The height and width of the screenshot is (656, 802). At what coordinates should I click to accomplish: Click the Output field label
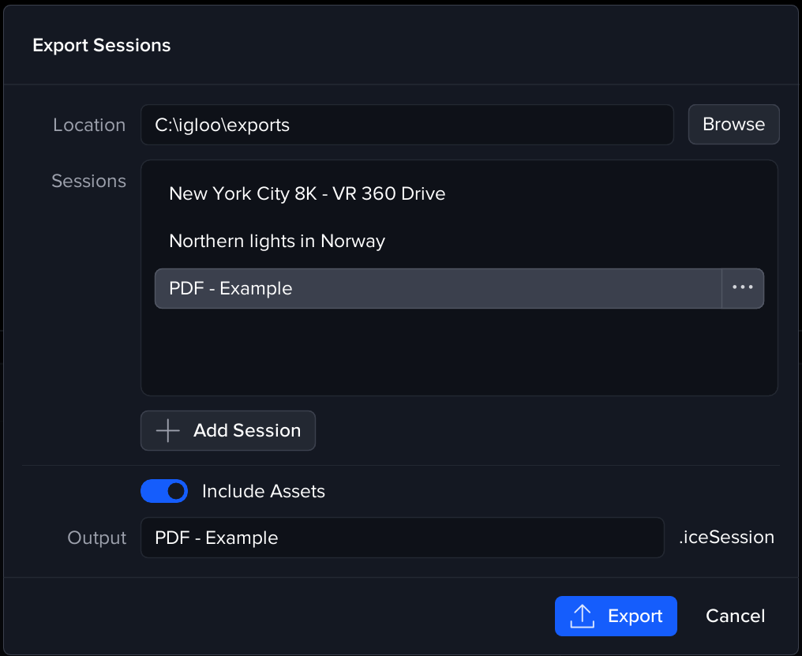[97, 538]
